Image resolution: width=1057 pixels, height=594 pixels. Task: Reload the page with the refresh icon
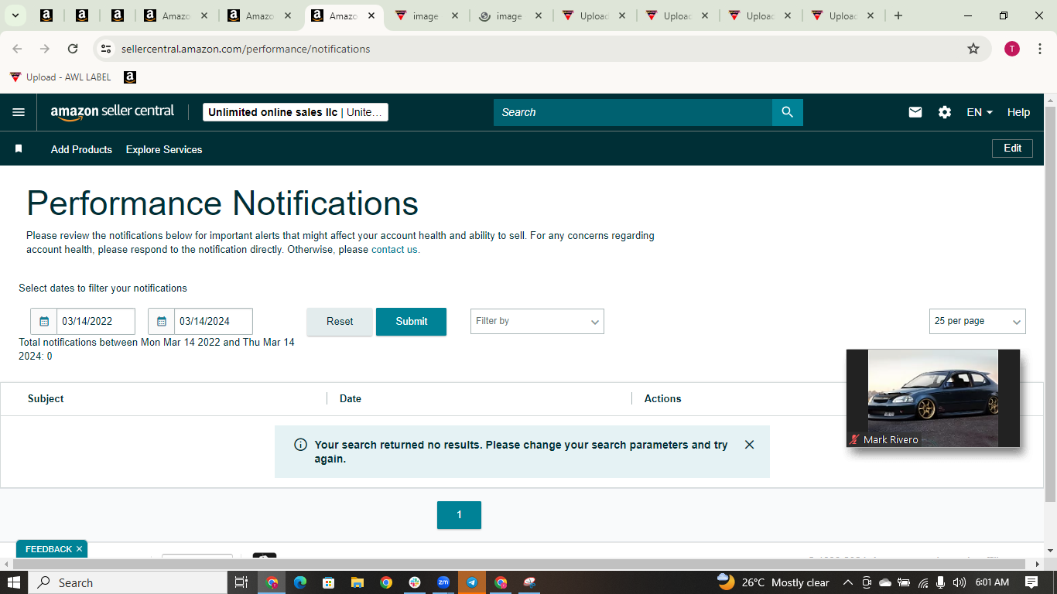coord(73,49)
